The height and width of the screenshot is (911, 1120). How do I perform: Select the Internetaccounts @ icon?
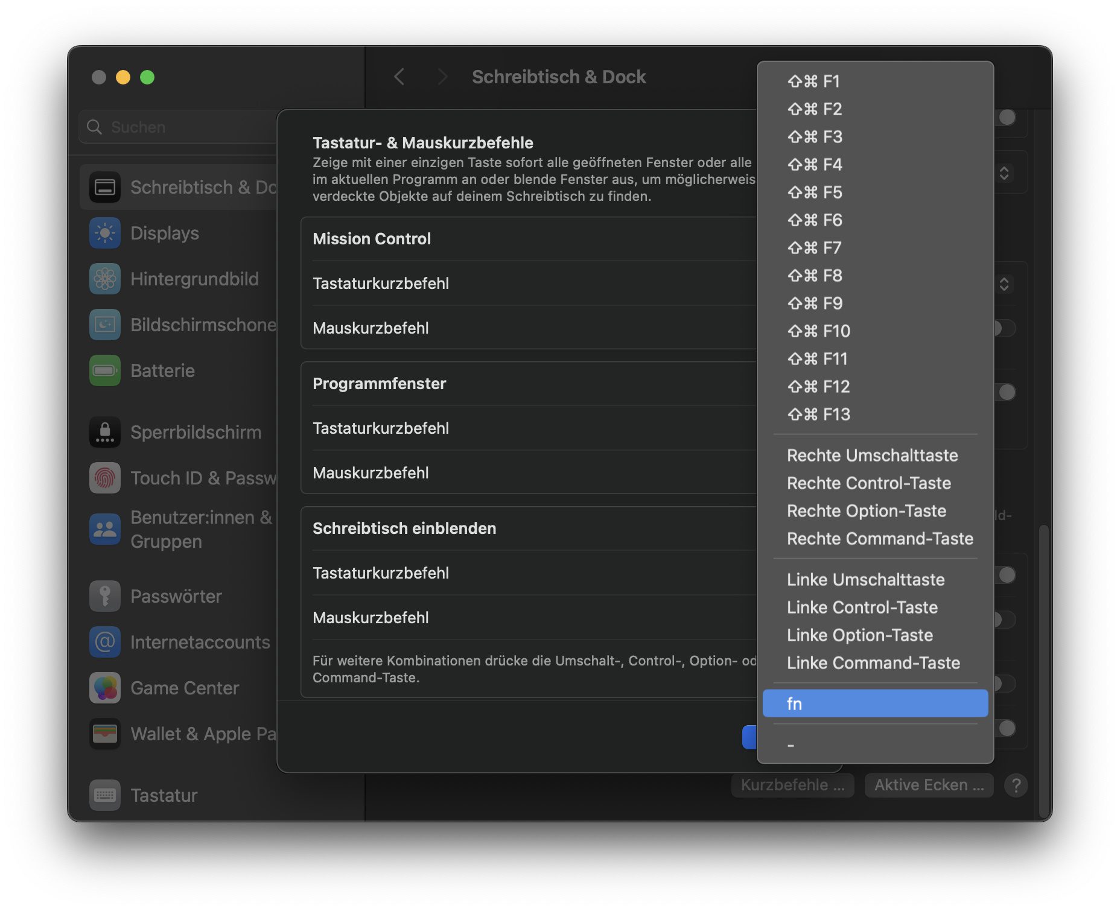[x=105, y=643]
